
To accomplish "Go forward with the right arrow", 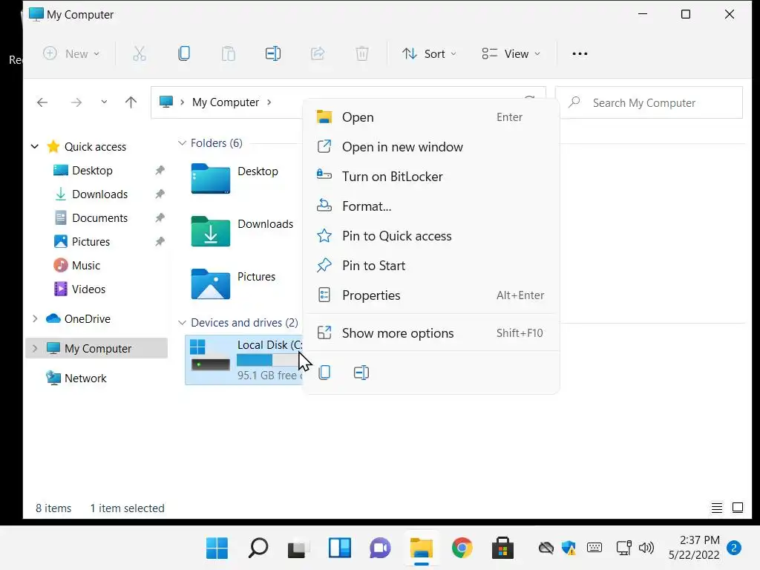I will [x=76, y=102].
